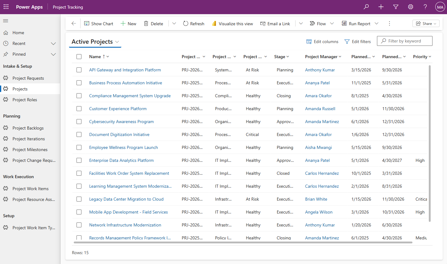
Task: Click Visualize this view
Action: [x=232, y=24]
